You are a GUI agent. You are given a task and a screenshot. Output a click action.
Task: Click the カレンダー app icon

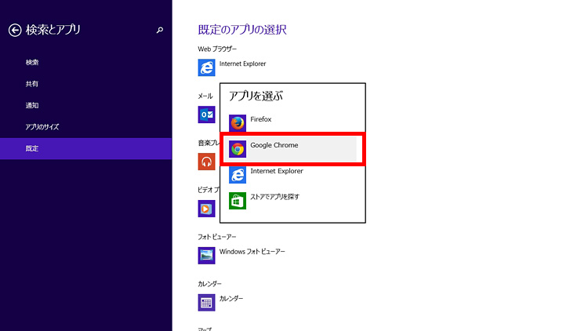207,302
